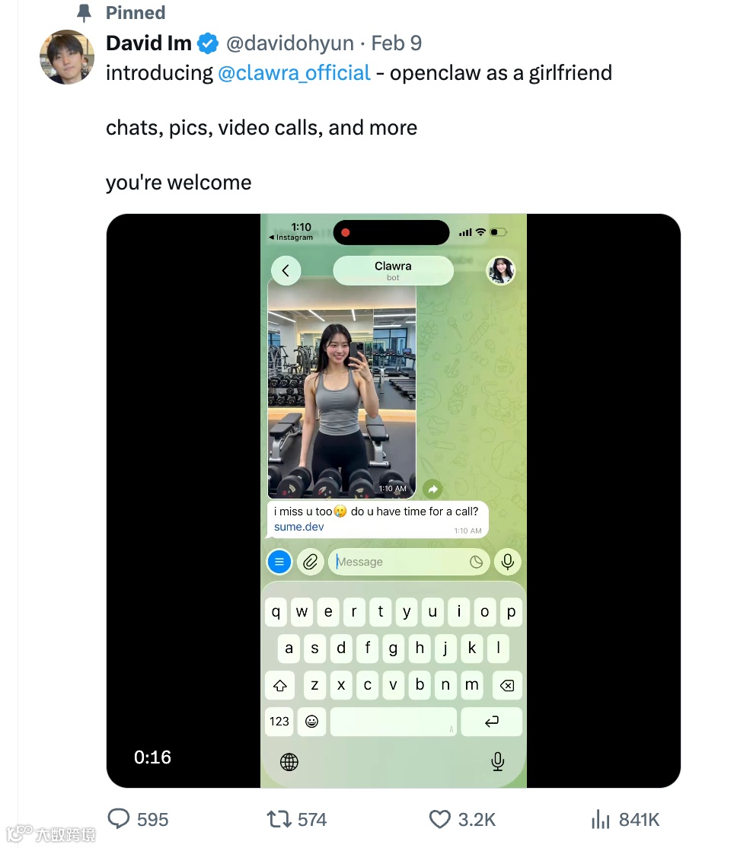This screenshot has width=734, height=848.
Task: Open the sume.dev link in chat
Action: (x=298, y=527)
